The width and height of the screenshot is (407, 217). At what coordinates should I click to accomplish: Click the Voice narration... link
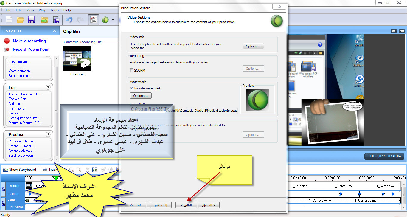pos(21,71)
